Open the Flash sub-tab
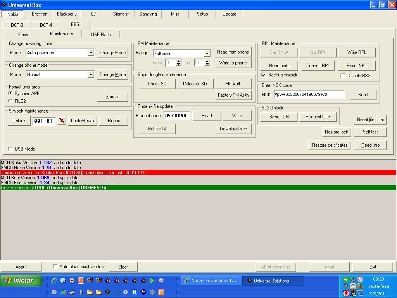 click(23, 34)
